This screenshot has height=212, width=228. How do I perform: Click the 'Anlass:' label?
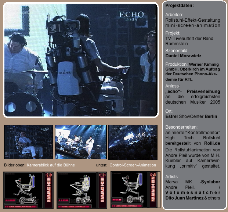click(173, 86)
